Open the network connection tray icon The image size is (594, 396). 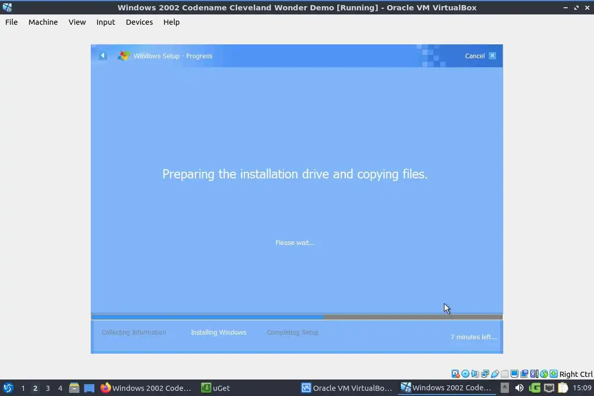point(549,388)
